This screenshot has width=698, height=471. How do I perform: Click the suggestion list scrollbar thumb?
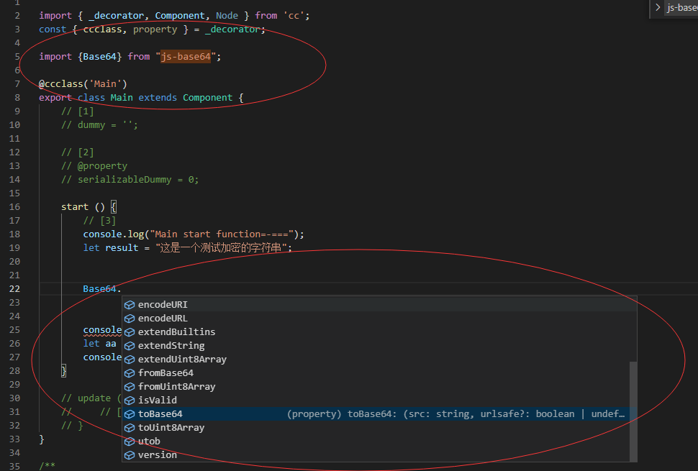633,411
